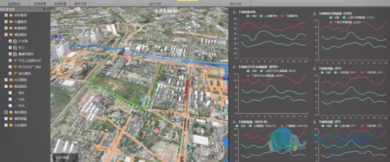Enable the 管线图层 checkbox

(6, 86)
